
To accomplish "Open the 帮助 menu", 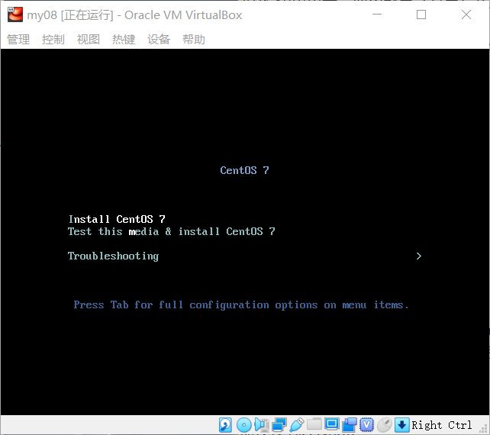I will [194, 40].
